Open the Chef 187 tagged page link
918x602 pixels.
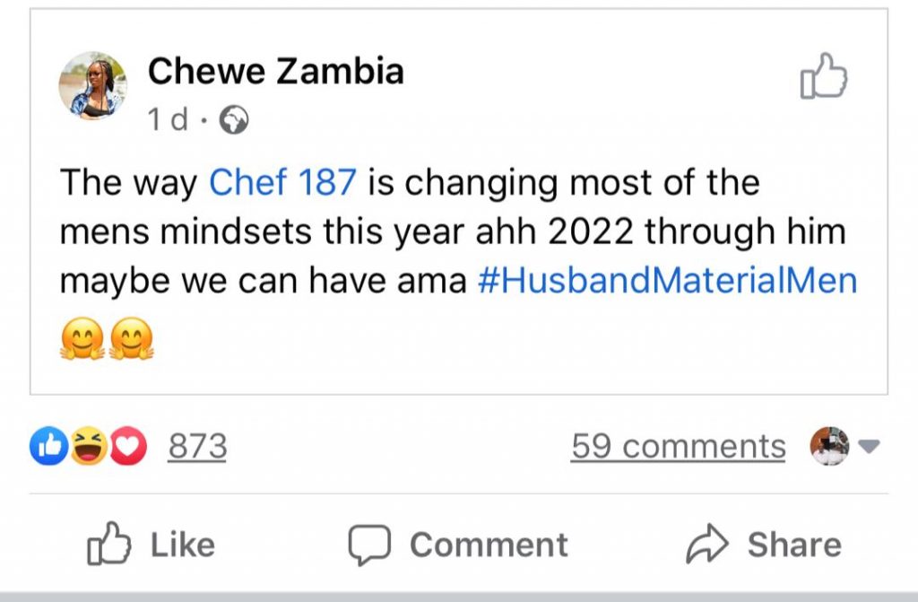pyautogui.click(x=283, y=183)
